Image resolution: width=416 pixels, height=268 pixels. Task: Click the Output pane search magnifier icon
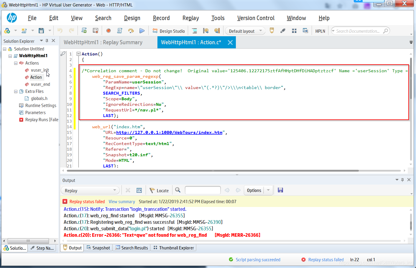tap(178, 190)
